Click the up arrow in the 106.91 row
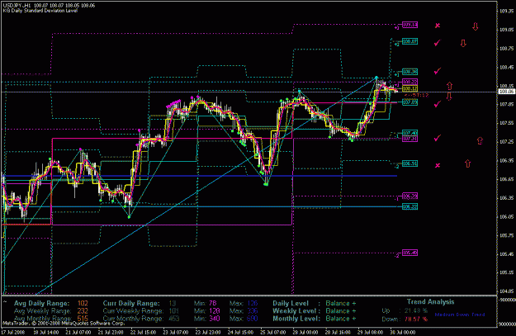 (x=467, y=163)
